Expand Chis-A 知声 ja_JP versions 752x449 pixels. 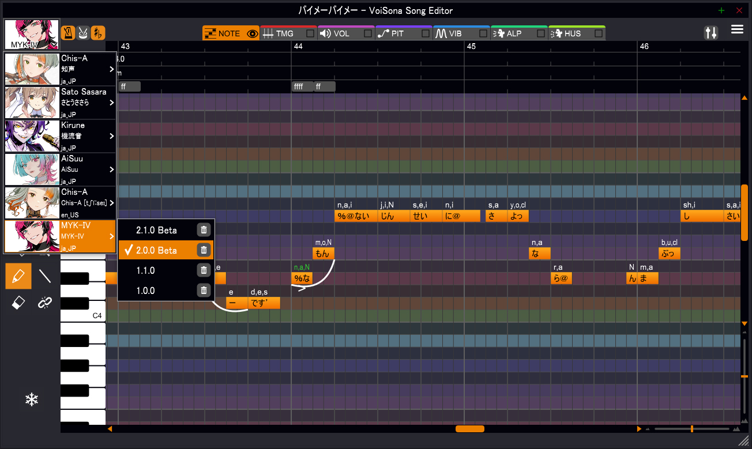tap(111, 69)
